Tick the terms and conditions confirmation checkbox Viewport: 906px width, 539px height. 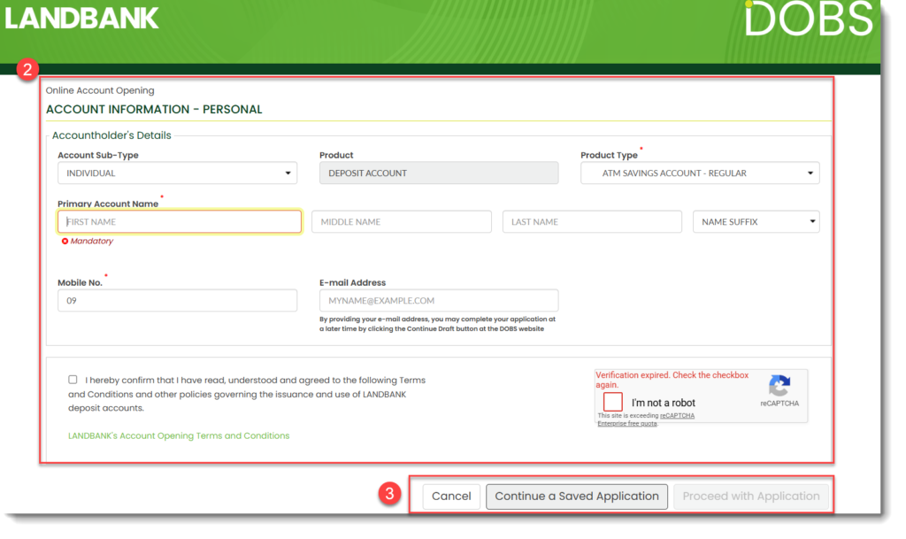(x=73, y=380)
